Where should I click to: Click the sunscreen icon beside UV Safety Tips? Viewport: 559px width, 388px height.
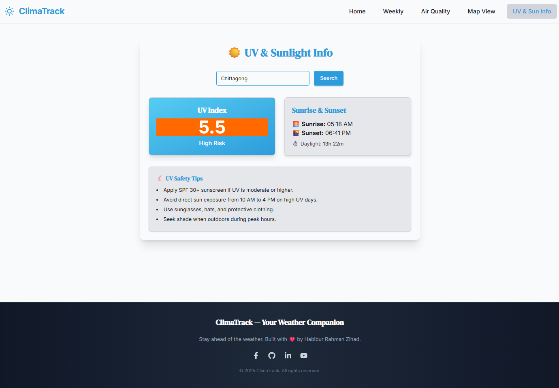point(160,178)
